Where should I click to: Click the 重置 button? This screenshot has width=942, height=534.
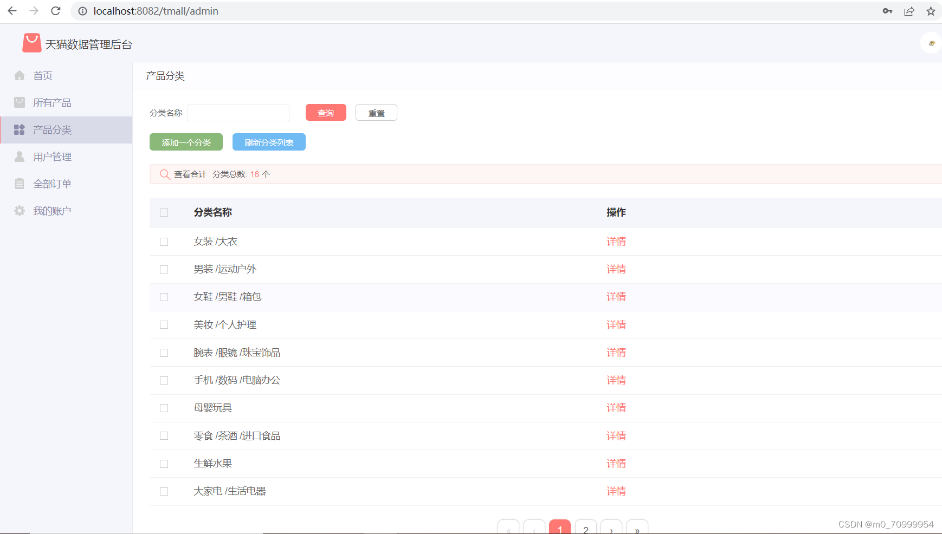[x=376, y=113]
